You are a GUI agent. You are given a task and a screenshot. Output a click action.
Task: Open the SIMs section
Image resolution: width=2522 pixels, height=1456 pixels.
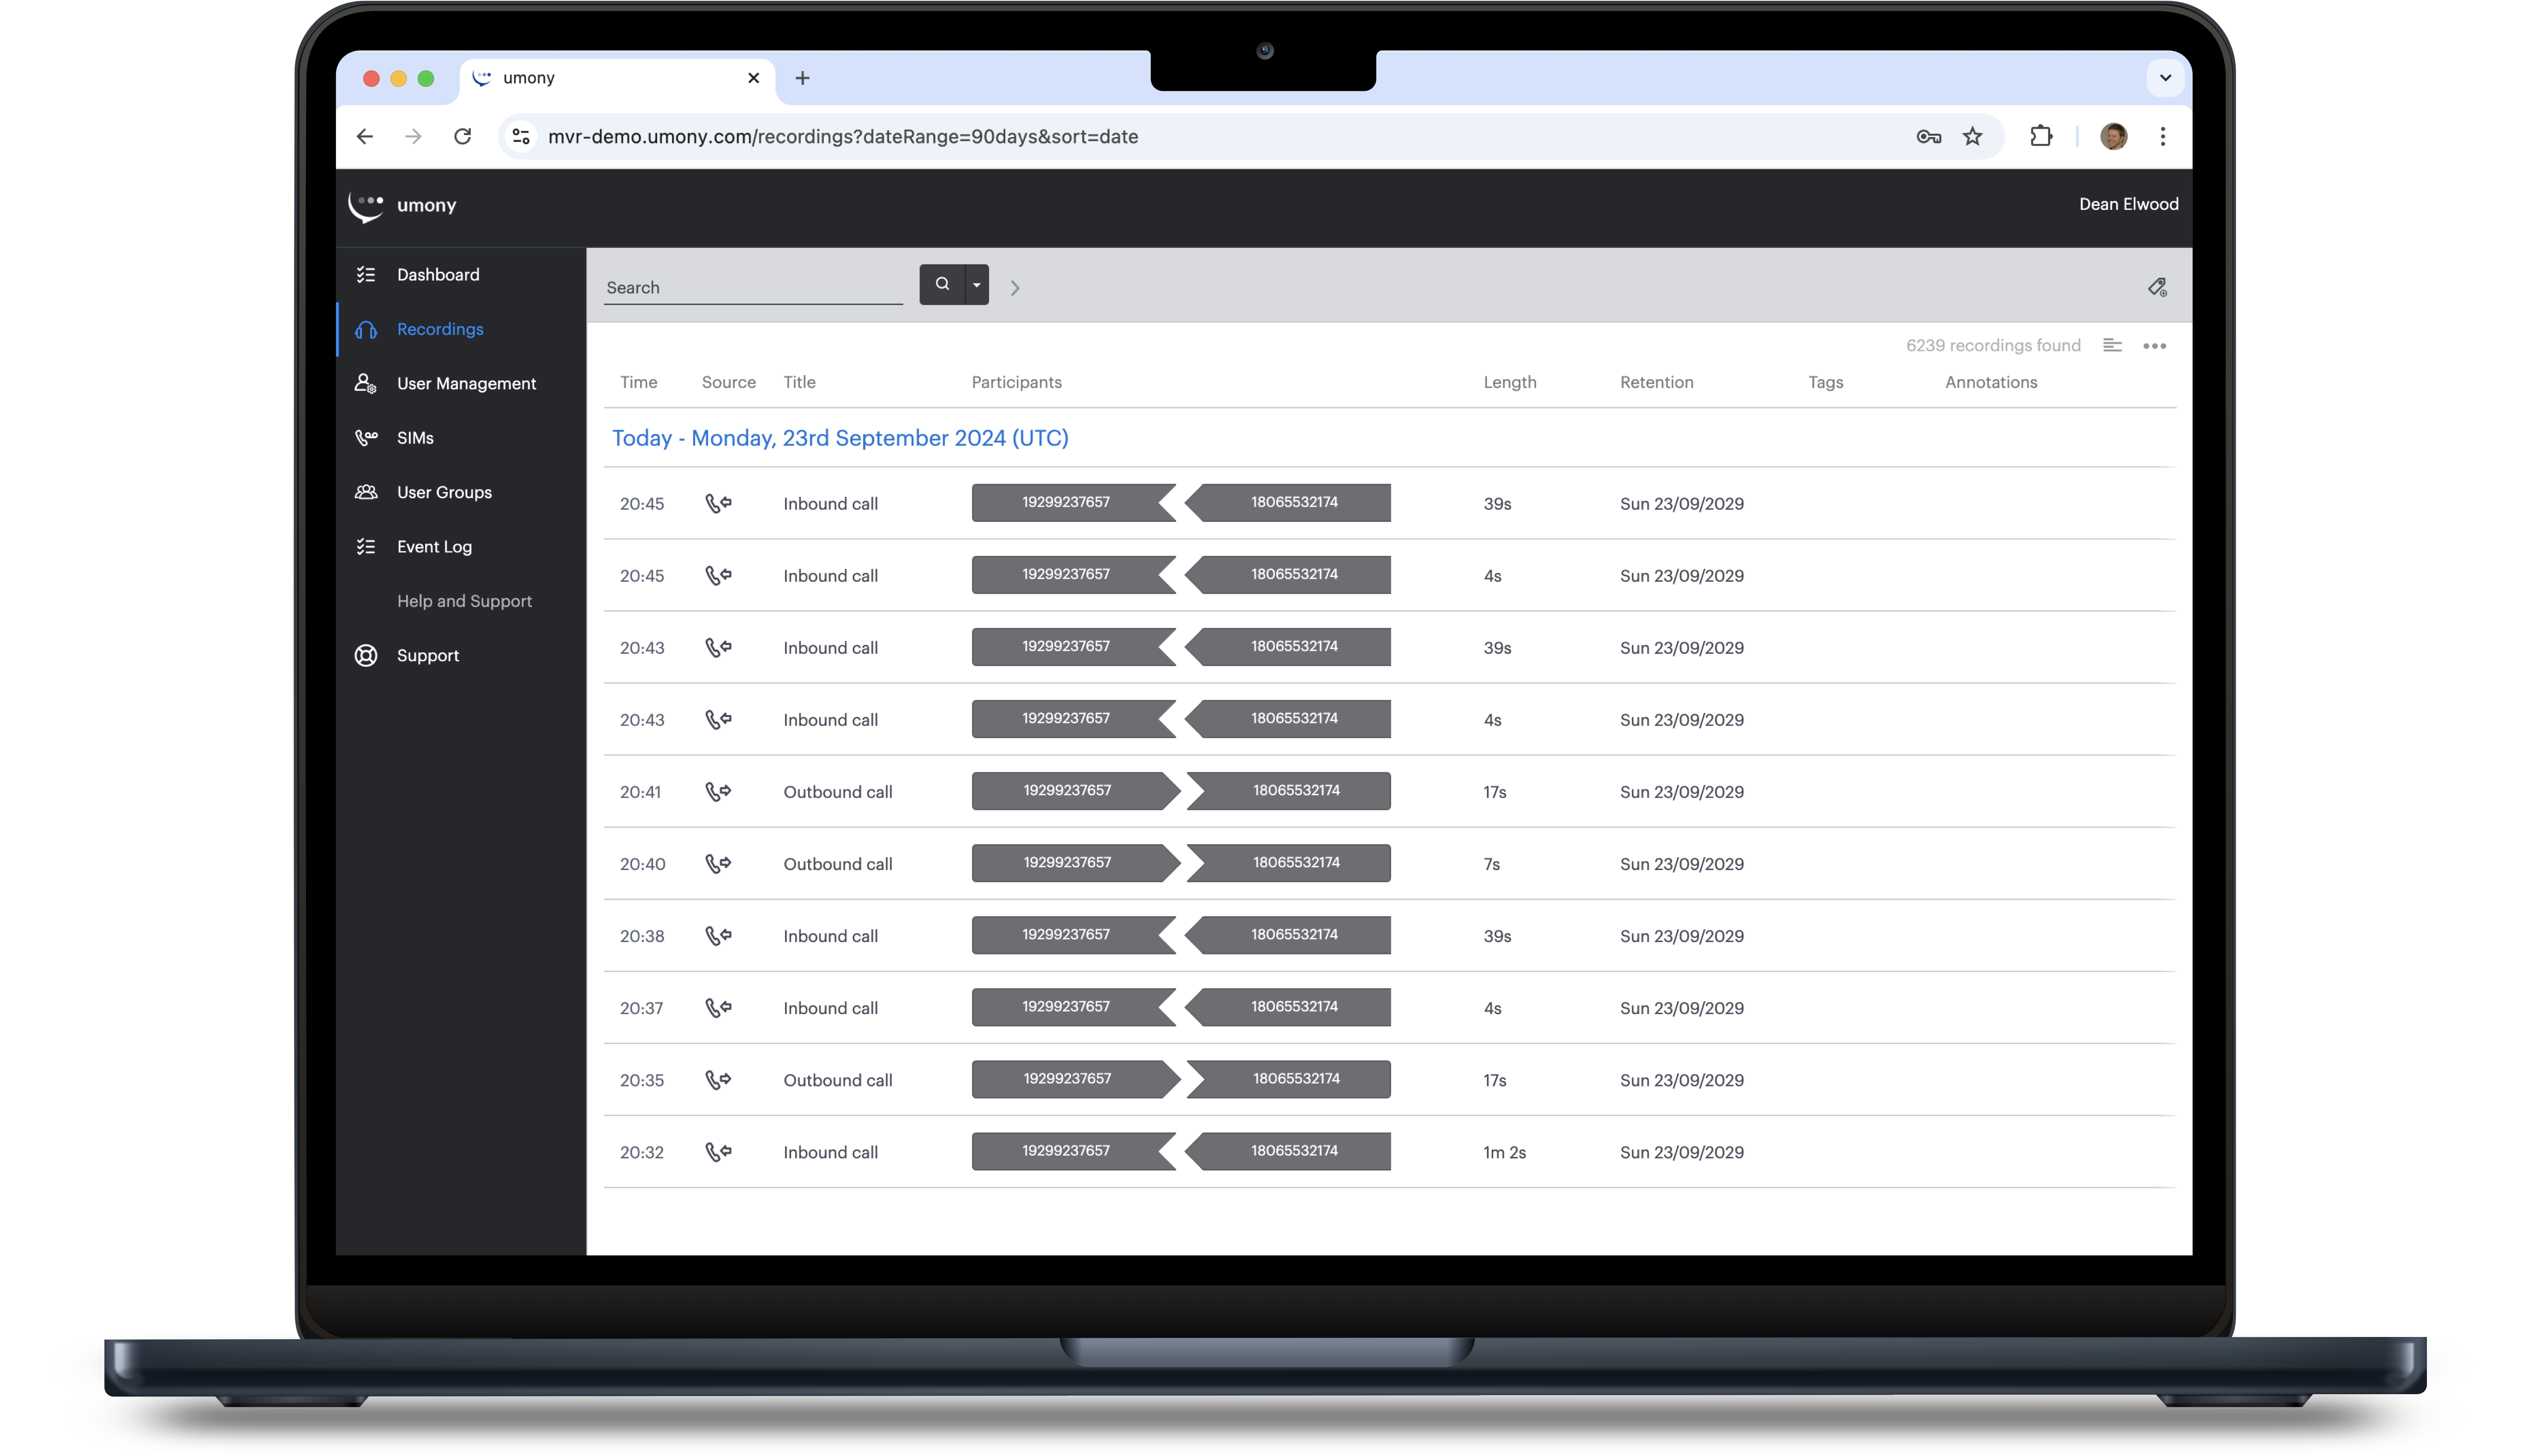(x=414, y=438)
